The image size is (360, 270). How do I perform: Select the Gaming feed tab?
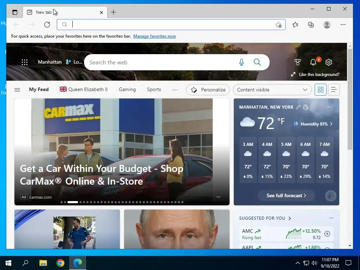[x=127, y=90]
